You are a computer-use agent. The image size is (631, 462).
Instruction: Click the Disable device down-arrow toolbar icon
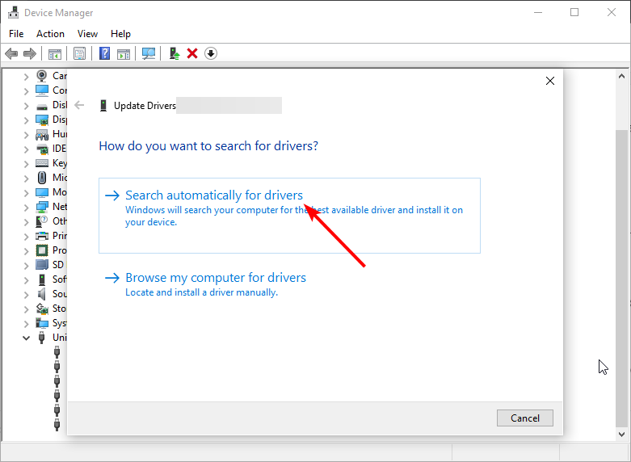pos(211,53)
